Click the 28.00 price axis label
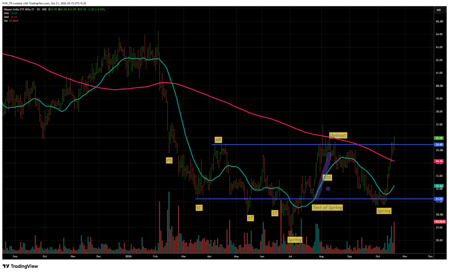Viewport: 449px width, 273px height. click(439, 240)
